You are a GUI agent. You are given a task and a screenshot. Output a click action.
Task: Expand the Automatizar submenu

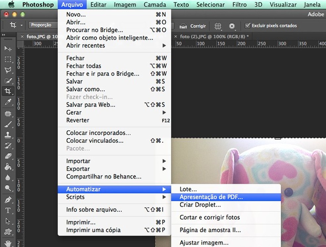pos(114,189)
